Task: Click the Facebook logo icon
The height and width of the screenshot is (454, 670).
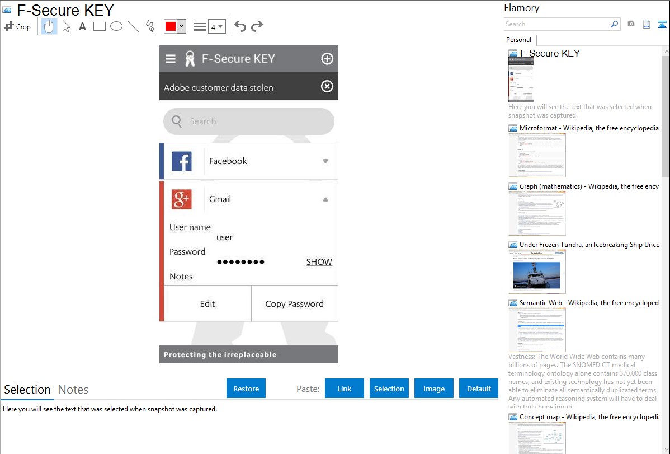Action: 182,161
